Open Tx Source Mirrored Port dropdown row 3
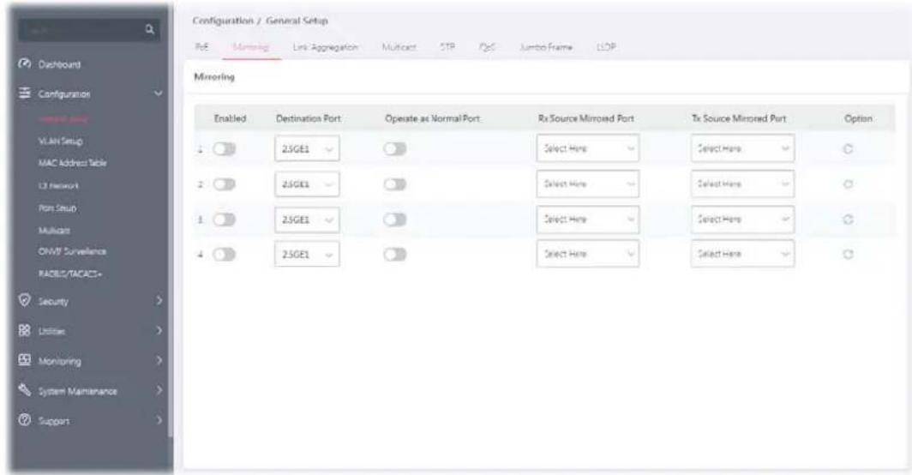Viewport: 912px width, 475px height. (x=742, y=219)
